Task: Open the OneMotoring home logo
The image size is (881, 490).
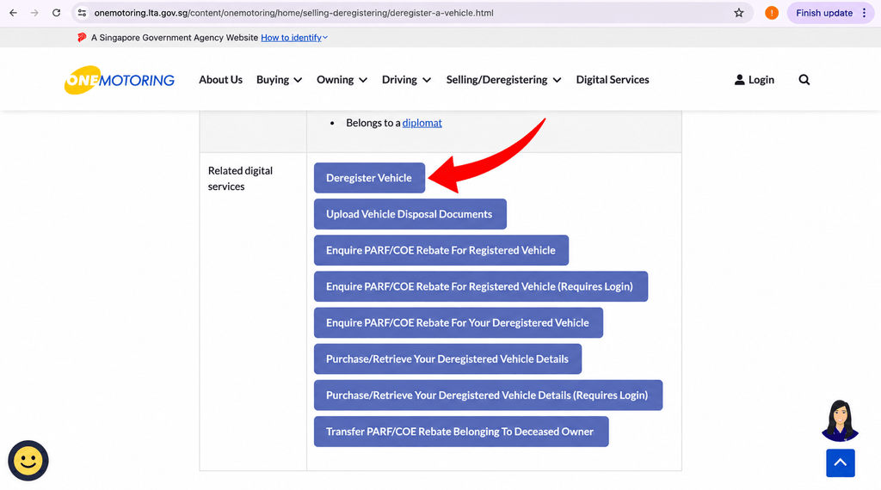Action: click(x=119, y=80)
